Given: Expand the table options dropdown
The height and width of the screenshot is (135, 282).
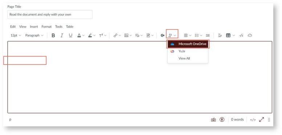Looking at the screenshot, I should point(234,36).
